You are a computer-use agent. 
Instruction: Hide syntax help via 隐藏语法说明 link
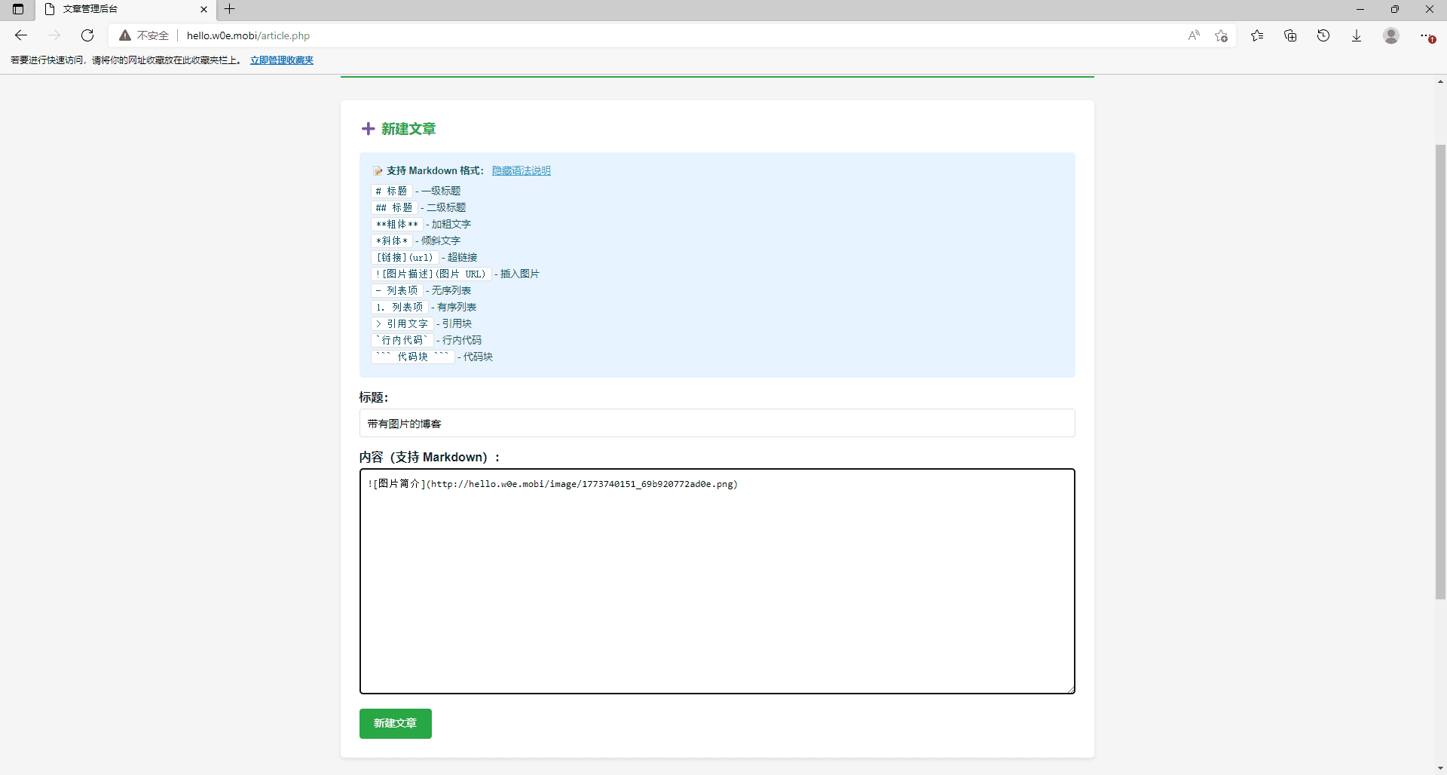(x=521, y=171)
